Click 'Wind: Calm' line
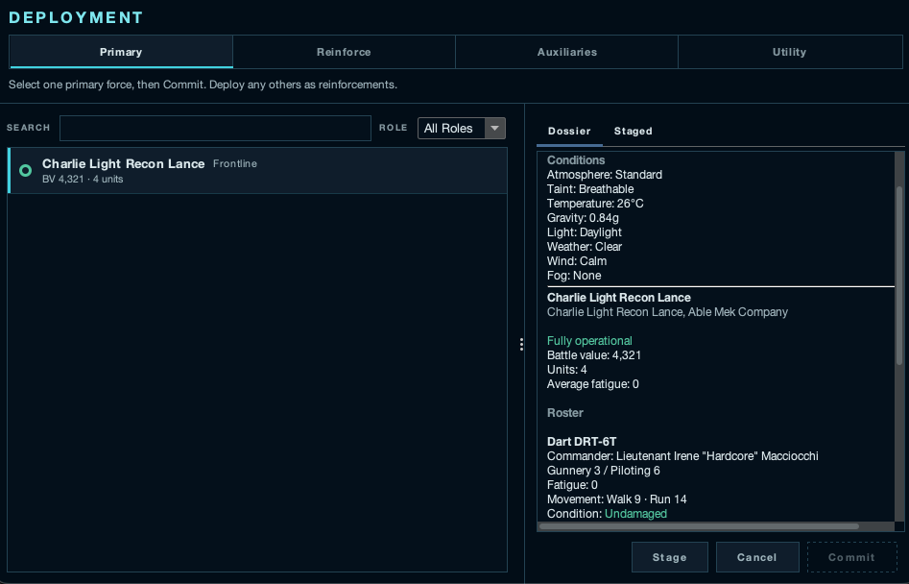 coord(577,261)
